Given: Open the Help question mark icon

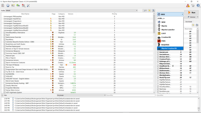Looking at the screenshot, I should point(198,6).
